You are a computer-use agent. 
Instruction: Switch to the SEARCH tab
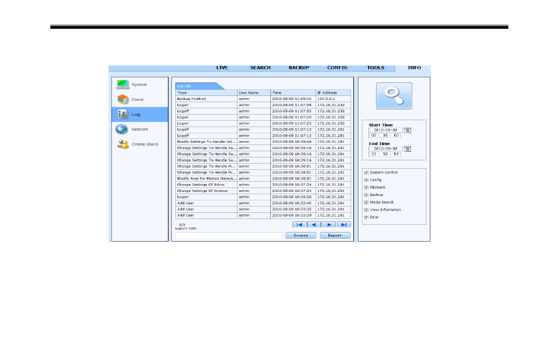coord(260,68)
